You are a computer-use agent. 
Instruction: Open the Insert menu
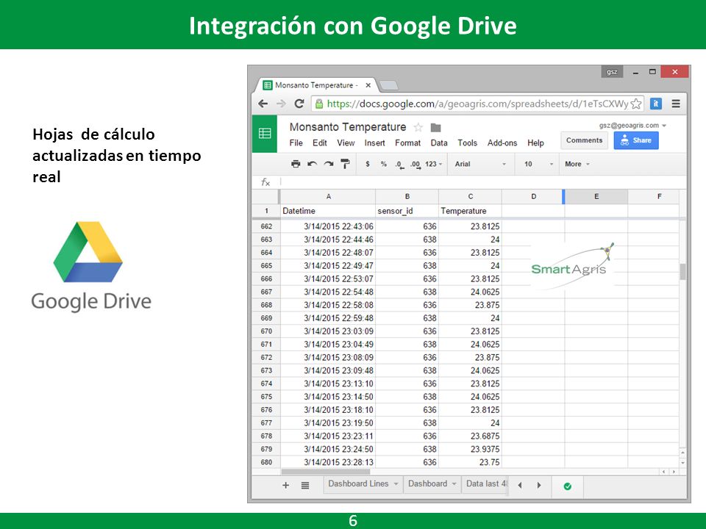tap(374, 143)
